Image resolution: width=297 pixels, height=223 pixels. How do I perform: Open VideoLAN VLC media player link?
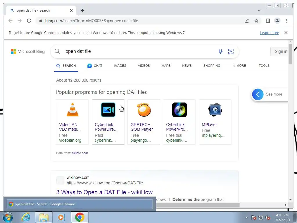pyautogui.click(x=70, y=127)
